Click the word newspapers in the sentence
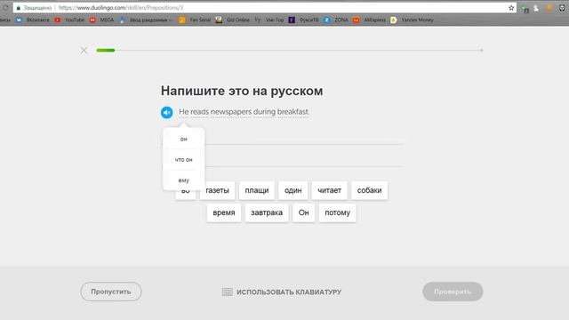569x320 pixels. [231, 112]
